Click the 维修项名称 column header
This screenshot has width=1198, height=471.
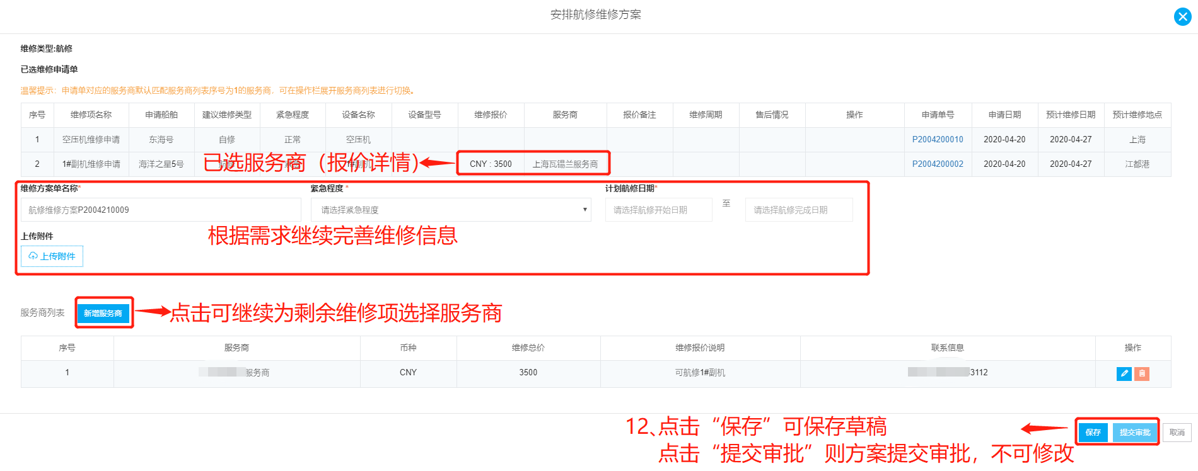(91, 115)
